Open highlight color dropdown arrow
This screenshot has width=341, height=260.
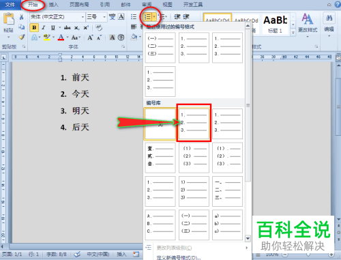53,38
